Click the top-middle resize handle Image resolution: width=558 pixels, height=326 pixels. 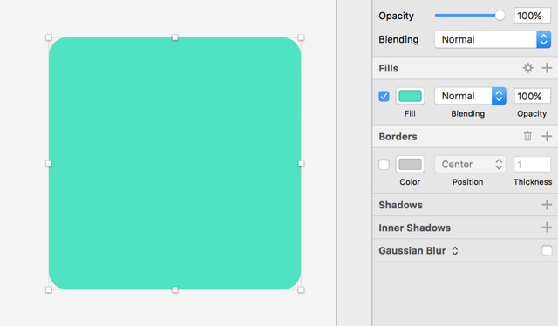[x=174, y=37]
